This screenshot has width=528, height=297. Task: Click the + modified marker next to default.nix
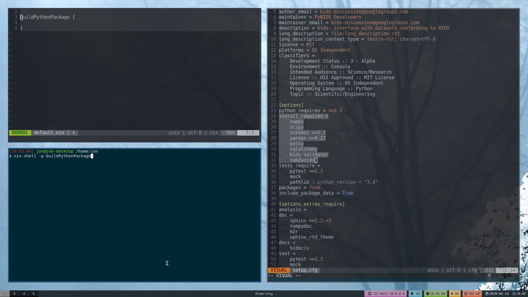click(x=74, y=133)
